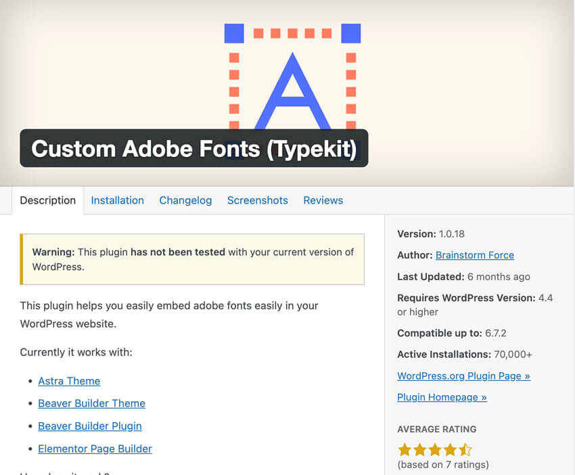Click the Custom Adobe Fonts (Typekit) title
Image resolution: width=575 pixels, height=475 pixels.
[194, 149]
